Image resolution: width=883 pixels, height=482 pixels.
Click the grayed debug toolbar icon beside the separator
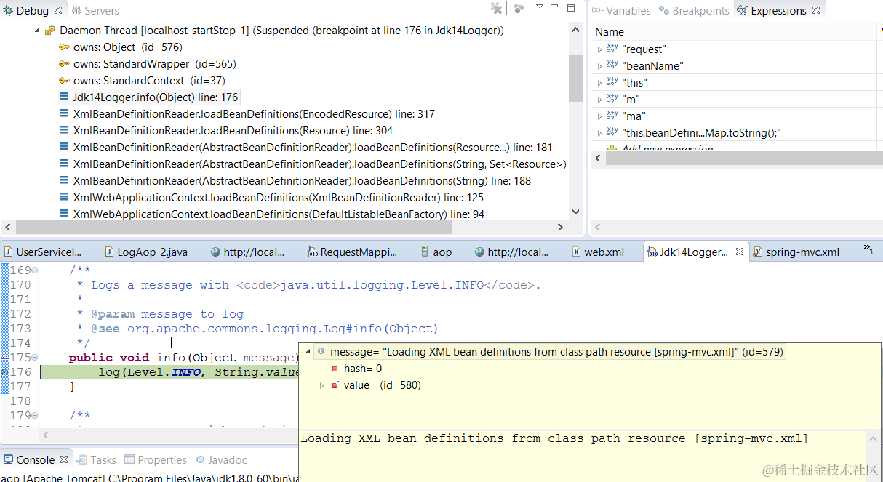pyautogui.click(x=519, y=8)
